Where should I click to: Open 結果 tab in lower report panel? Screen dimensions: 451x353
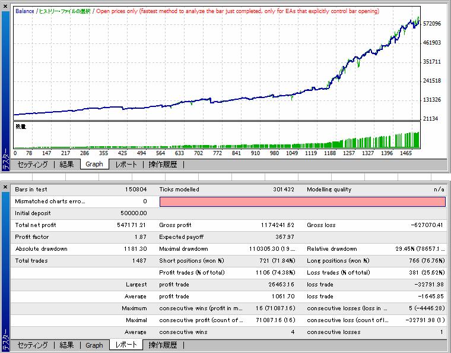(66, 345)
